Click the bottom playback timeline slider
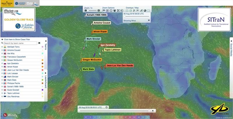This screenshot has width=233, height=119. click(x=115, y=111)
